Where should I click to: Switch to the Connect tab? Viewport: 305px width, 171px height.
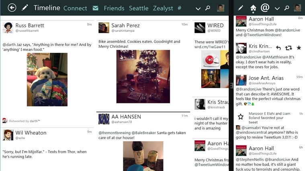[75, 8]
